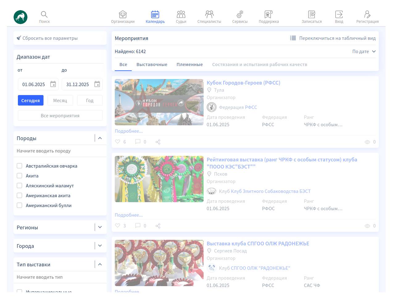The image size is (393, 300).
Task: Check the Акита breed
Action: tap(19, 176)
